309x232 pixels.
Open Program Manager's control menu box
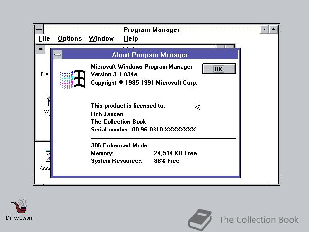coord(39,29)
